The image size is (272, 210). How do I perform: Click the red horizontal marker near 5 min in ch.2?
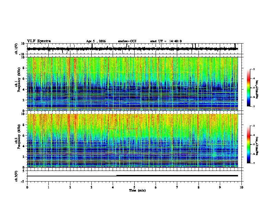(x=133, y=129)
